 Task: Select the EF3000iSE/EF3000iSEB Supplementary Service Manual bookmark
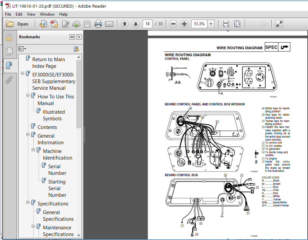[x=54, y=81]
